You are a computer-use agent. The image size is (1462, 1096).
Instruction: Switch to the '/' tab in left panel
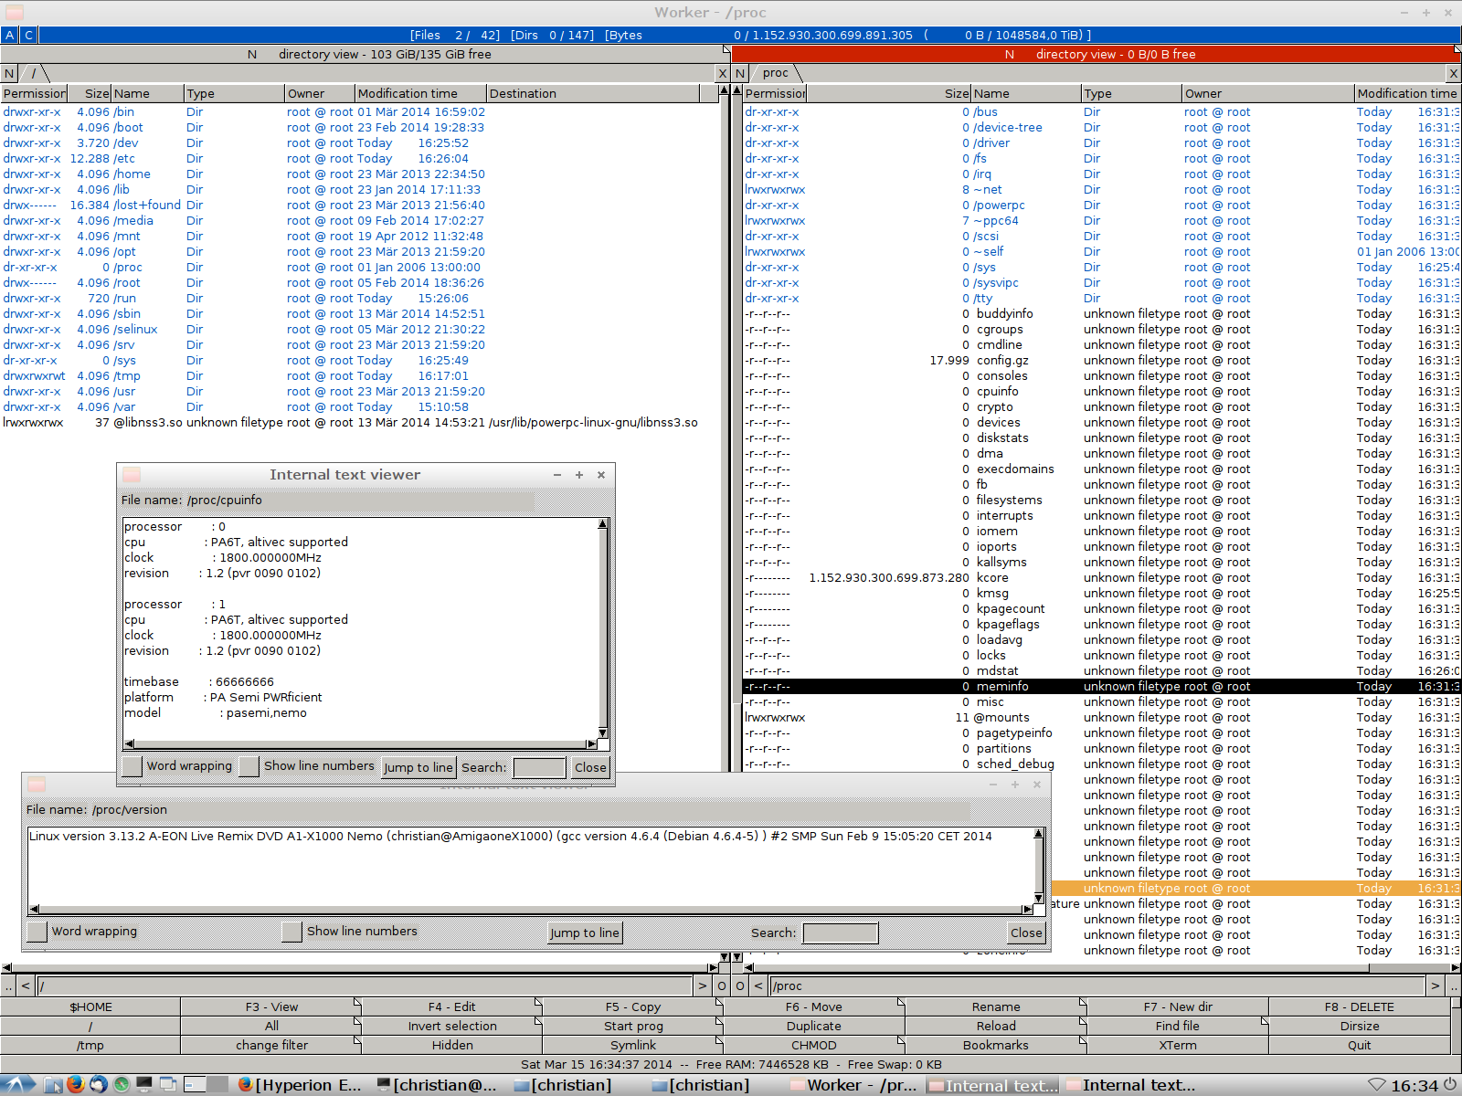[34, 73]
